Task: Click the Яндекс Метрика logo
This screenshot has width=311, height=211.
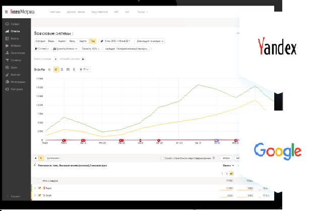Action: pyautogui.click(x=22, y=12)
